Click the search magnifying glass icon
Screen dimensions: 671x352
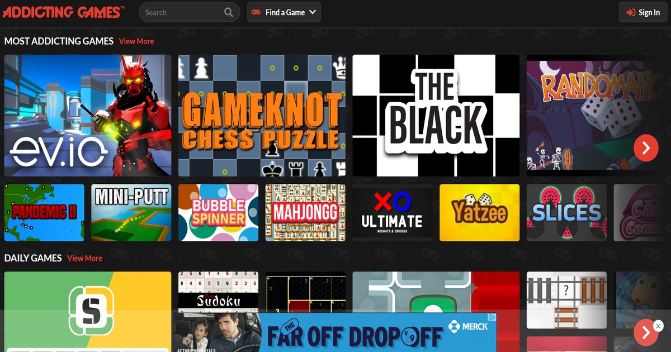point(229,12)
